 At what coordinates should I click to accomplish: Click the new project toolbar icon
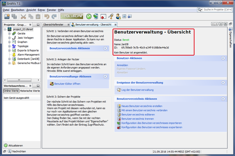click(x=7, y=16)
